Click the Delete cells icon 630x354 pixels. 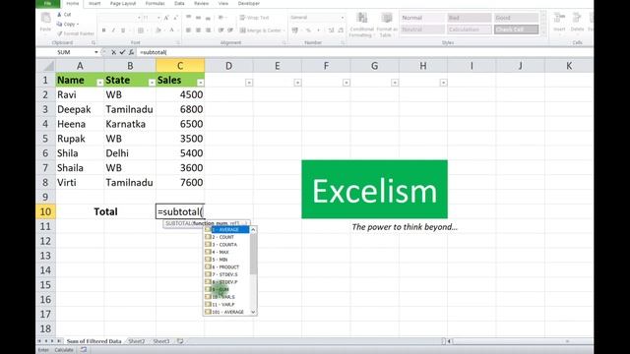[x=577, y=18]
